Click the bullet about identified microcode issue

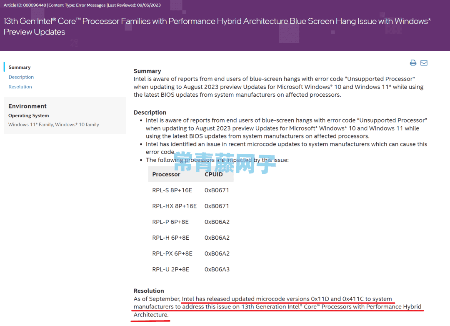(x=286, y=148)
